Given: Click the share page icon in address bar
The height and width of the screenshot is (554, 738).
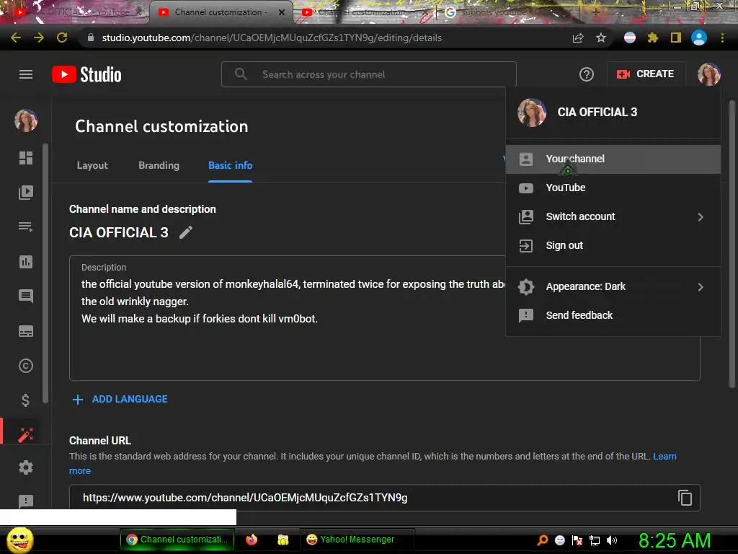Looking at the screenshot, I should [x=577, y=38].
